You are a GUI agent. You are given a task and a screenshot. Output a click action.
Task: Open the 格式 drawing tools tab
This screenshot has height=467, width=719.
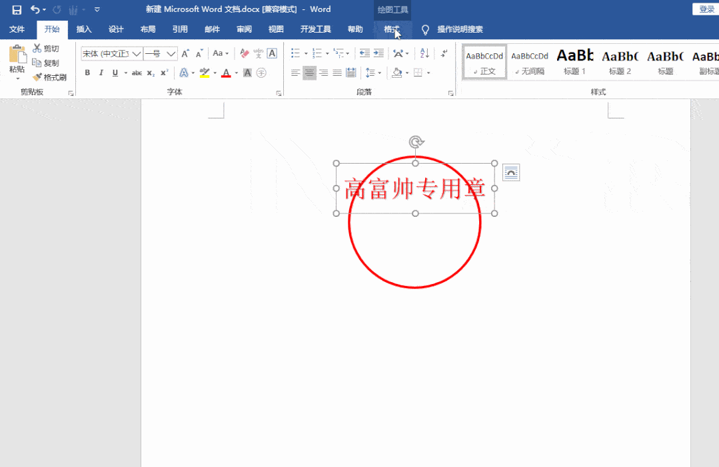[x=392, y=29]
